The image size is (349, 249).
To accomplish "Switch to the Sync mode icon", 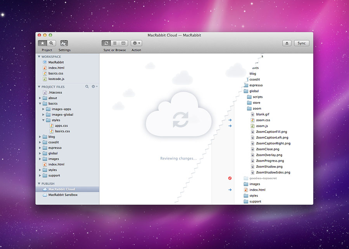I will tap(106, 43).
